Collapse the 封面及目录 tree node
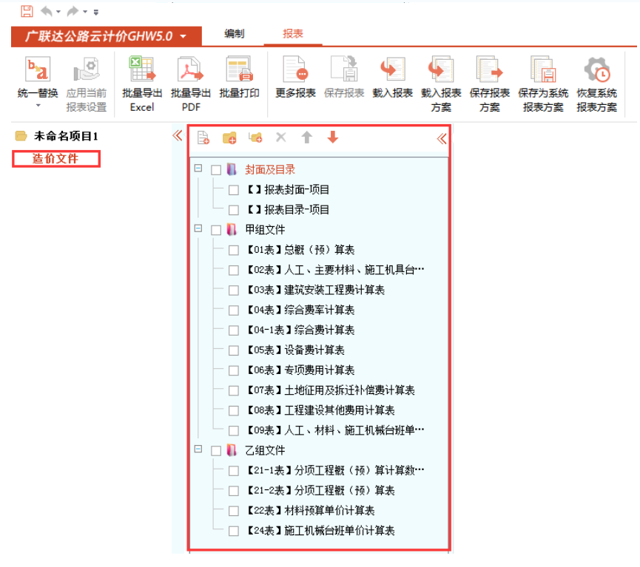 [x=198, y=169]
